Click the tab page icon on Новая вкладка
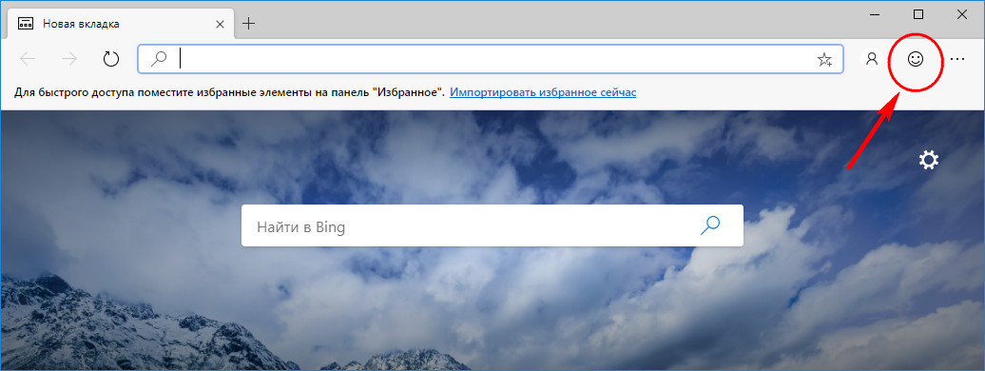Image resolution: width=985 pixels, height=371 pixels. [x=26, y=24]
